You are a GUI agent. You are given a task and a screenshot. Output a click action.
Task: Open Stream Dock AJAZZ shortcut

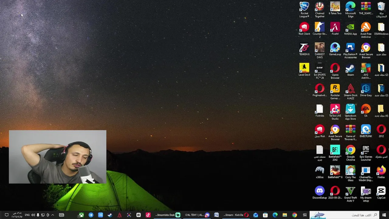coord(350,92)
